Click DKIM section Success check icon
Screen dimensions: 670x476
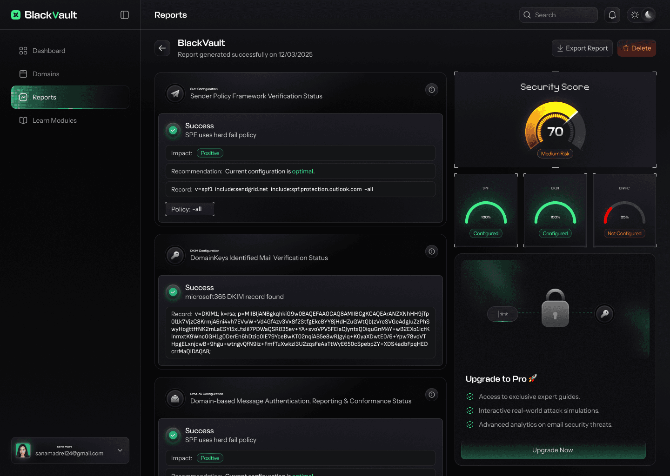click(x=173, y=292)
